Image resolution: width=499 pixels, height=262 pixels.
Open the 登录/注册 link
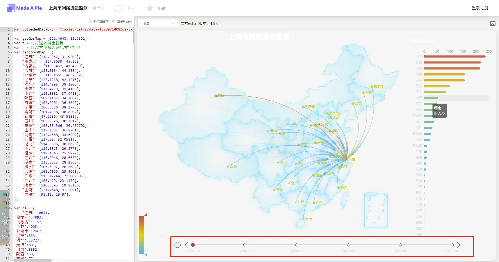click(x=480, y=8)
